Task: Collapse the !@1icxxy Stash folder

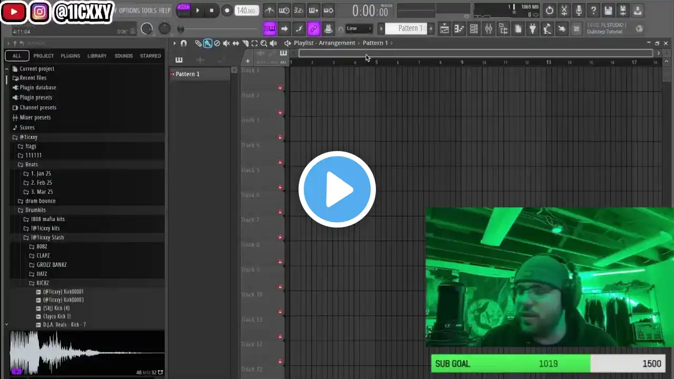Action: pos(43,237)
